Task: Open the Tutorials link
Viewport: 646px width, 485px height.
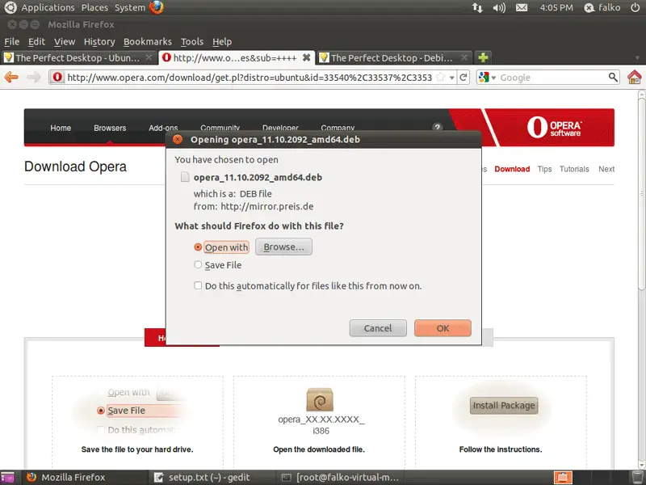Action: [x=574, y=169]
